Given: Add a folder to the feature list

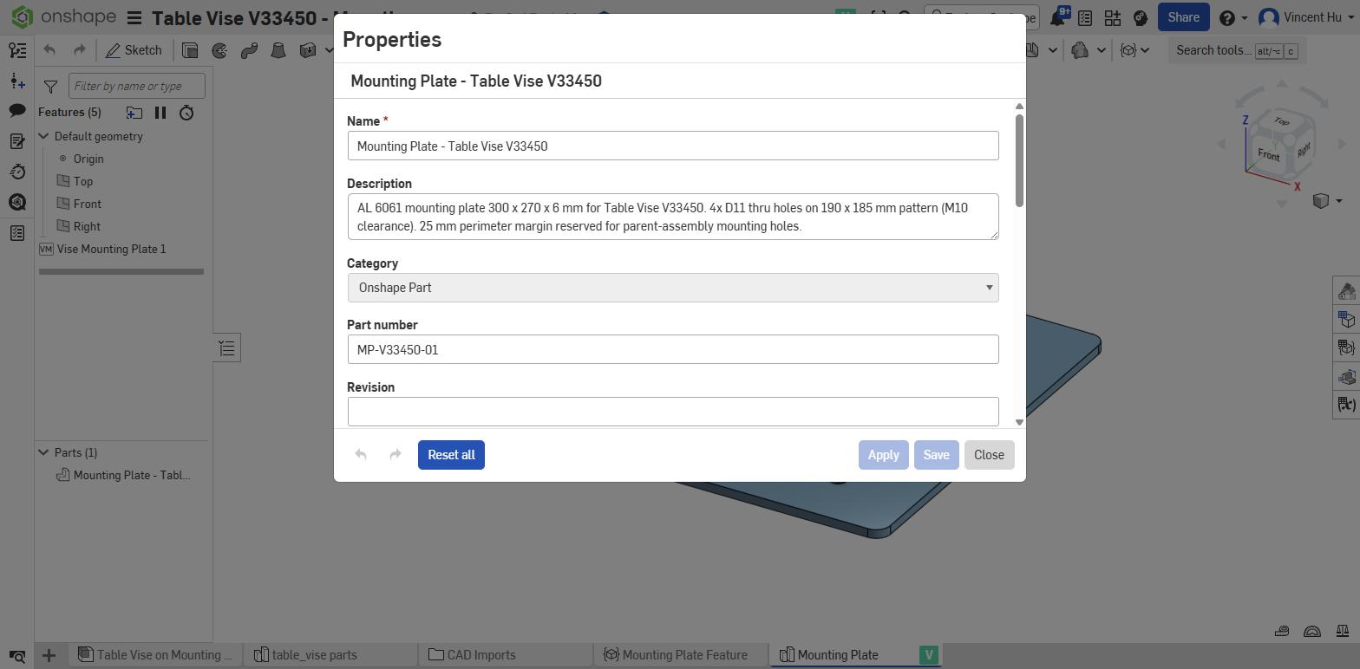Looking at the screenshot, I should (134, 113).
